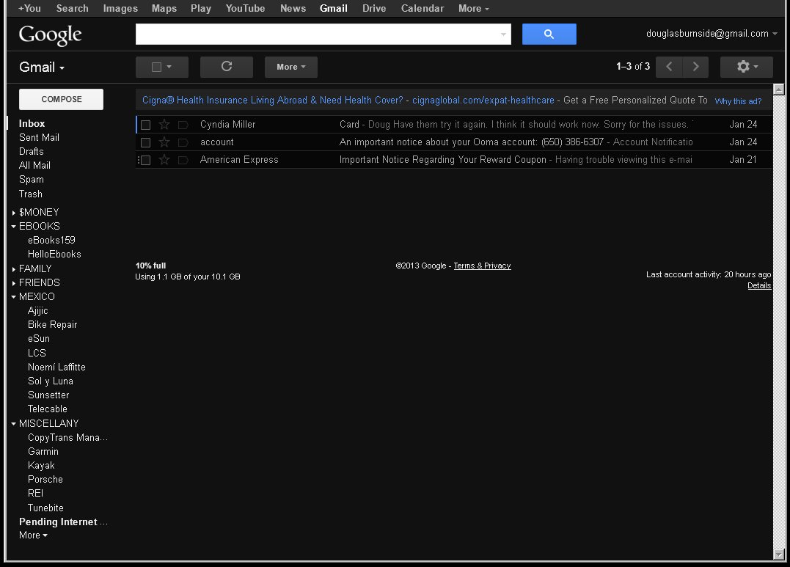This screenshot has width=790, height=567.
Task: Open Drive in the top bar
Action: point(374,9)
